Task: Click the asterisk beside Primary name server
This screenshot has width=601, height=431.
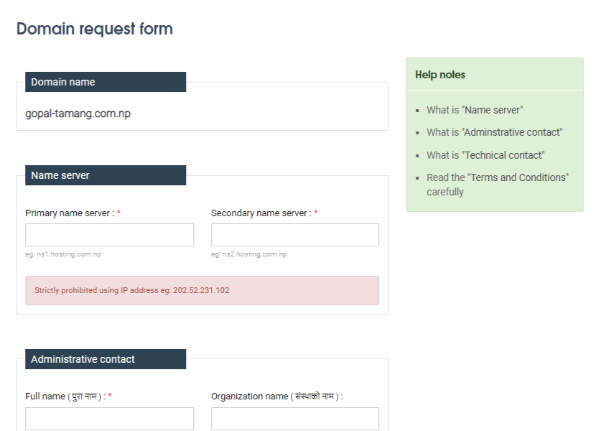Action: (x=119, y=212)
